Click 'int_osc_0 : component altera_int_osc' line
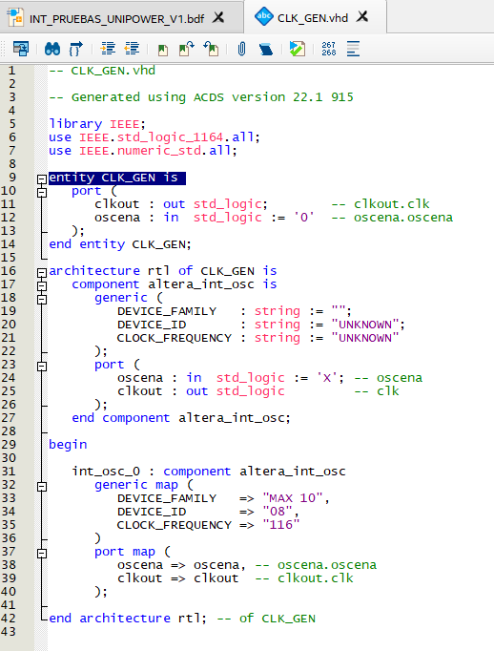 [209, 472]
